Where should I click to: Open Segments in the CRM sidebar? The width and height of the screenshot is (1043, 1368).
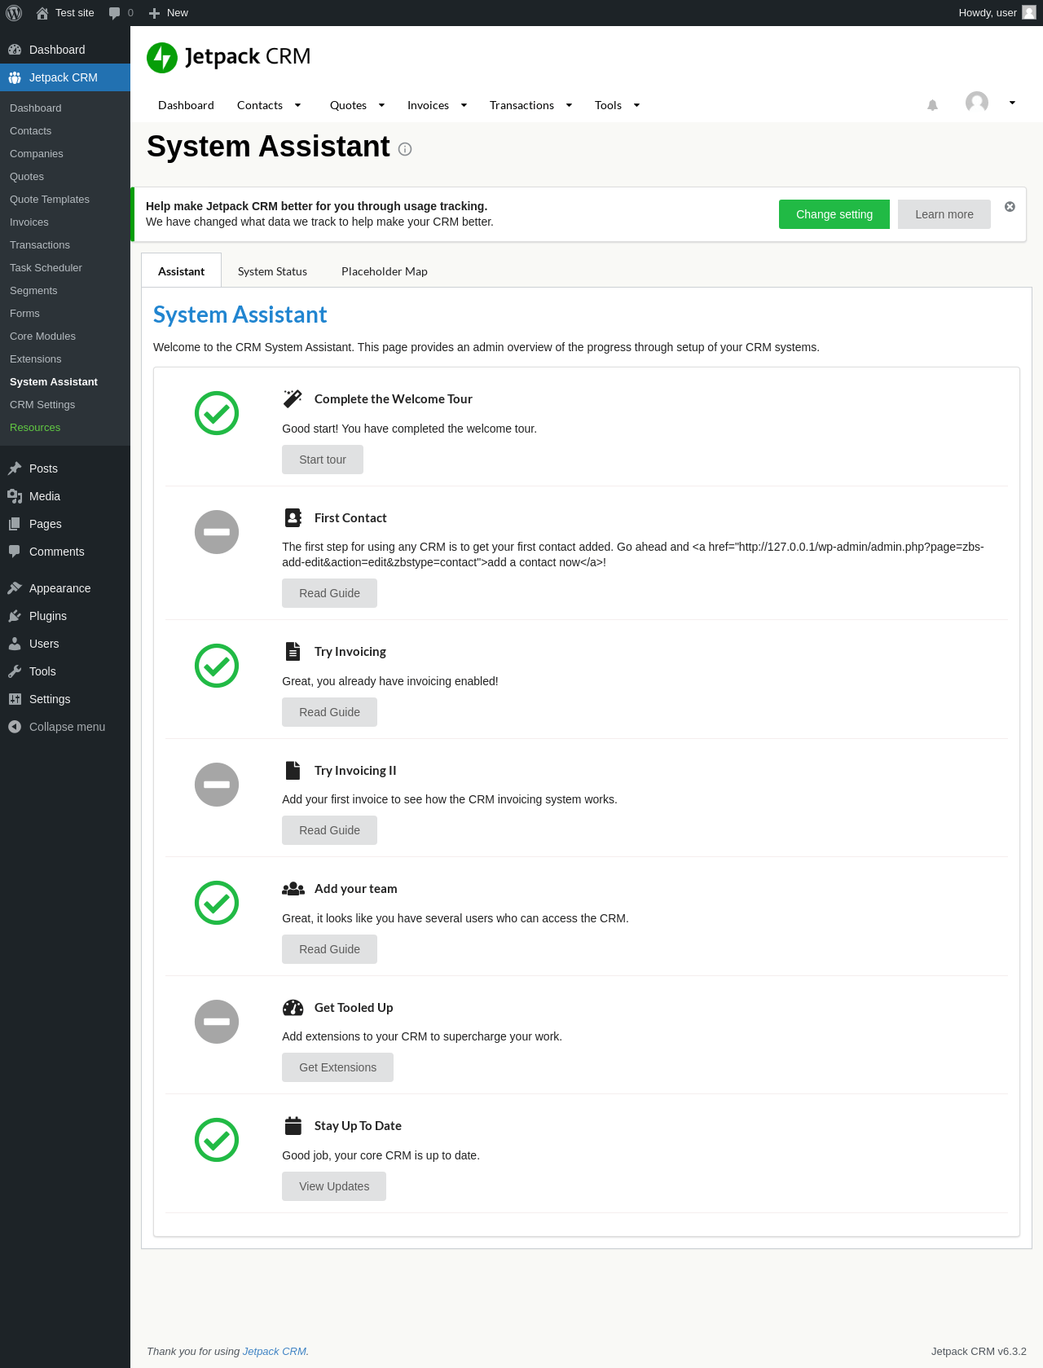click(33, 291)
